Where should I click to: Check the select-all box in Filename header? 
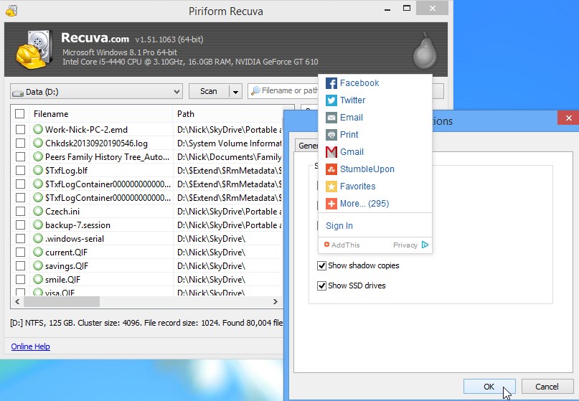20,114
